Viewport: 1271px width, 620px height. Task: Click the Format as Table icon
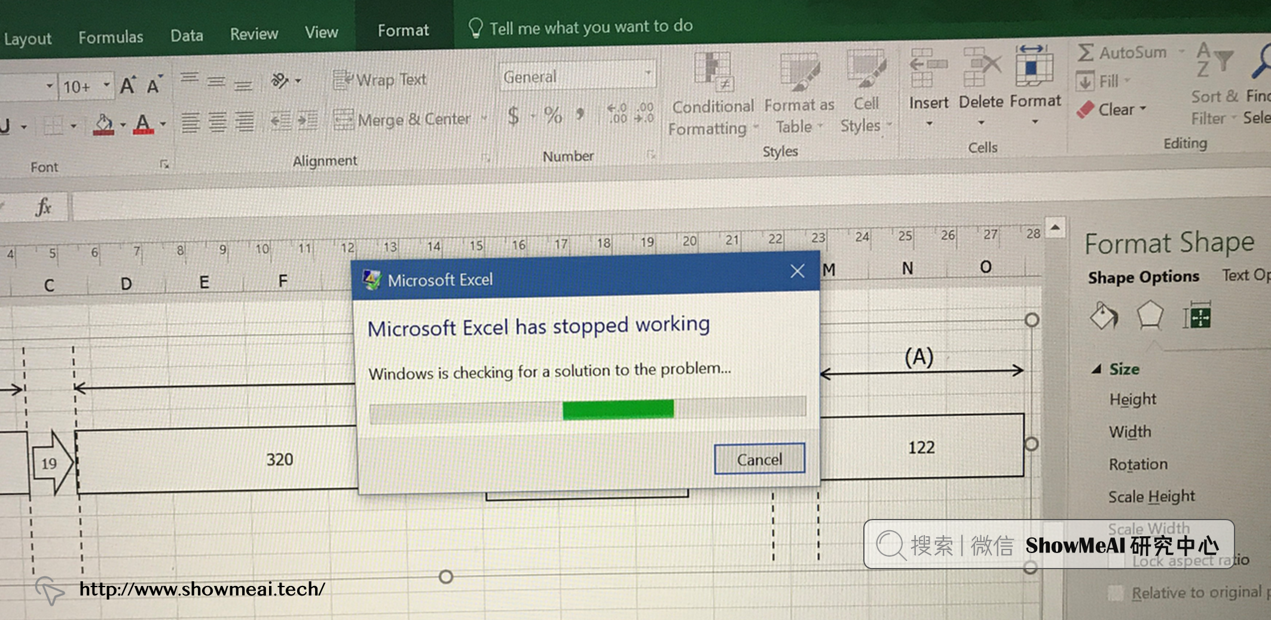pyautogui.click(x=799, y=71)
